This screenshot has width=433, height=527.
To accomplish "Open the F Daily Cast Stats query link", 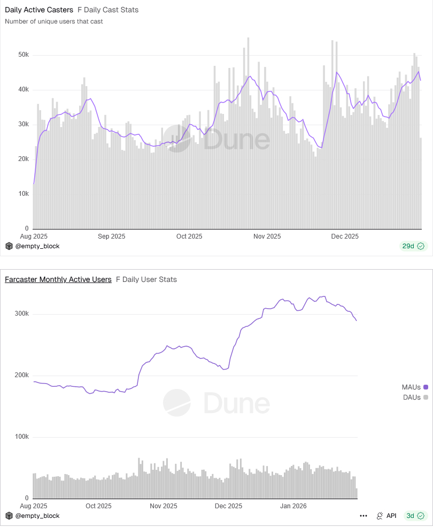I will click(x=108, y=10).
